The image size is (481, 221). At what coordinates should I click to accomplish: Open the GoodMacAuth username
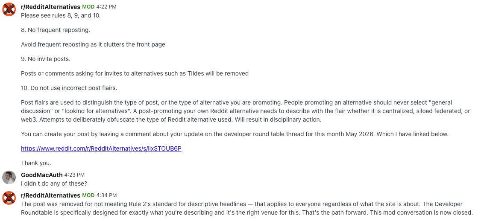pos(42,175)
